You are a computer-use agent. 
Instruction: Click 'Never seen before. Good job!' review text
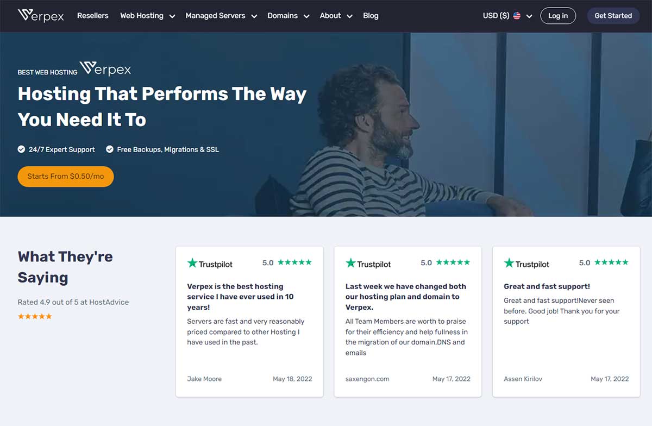point(562,311)
